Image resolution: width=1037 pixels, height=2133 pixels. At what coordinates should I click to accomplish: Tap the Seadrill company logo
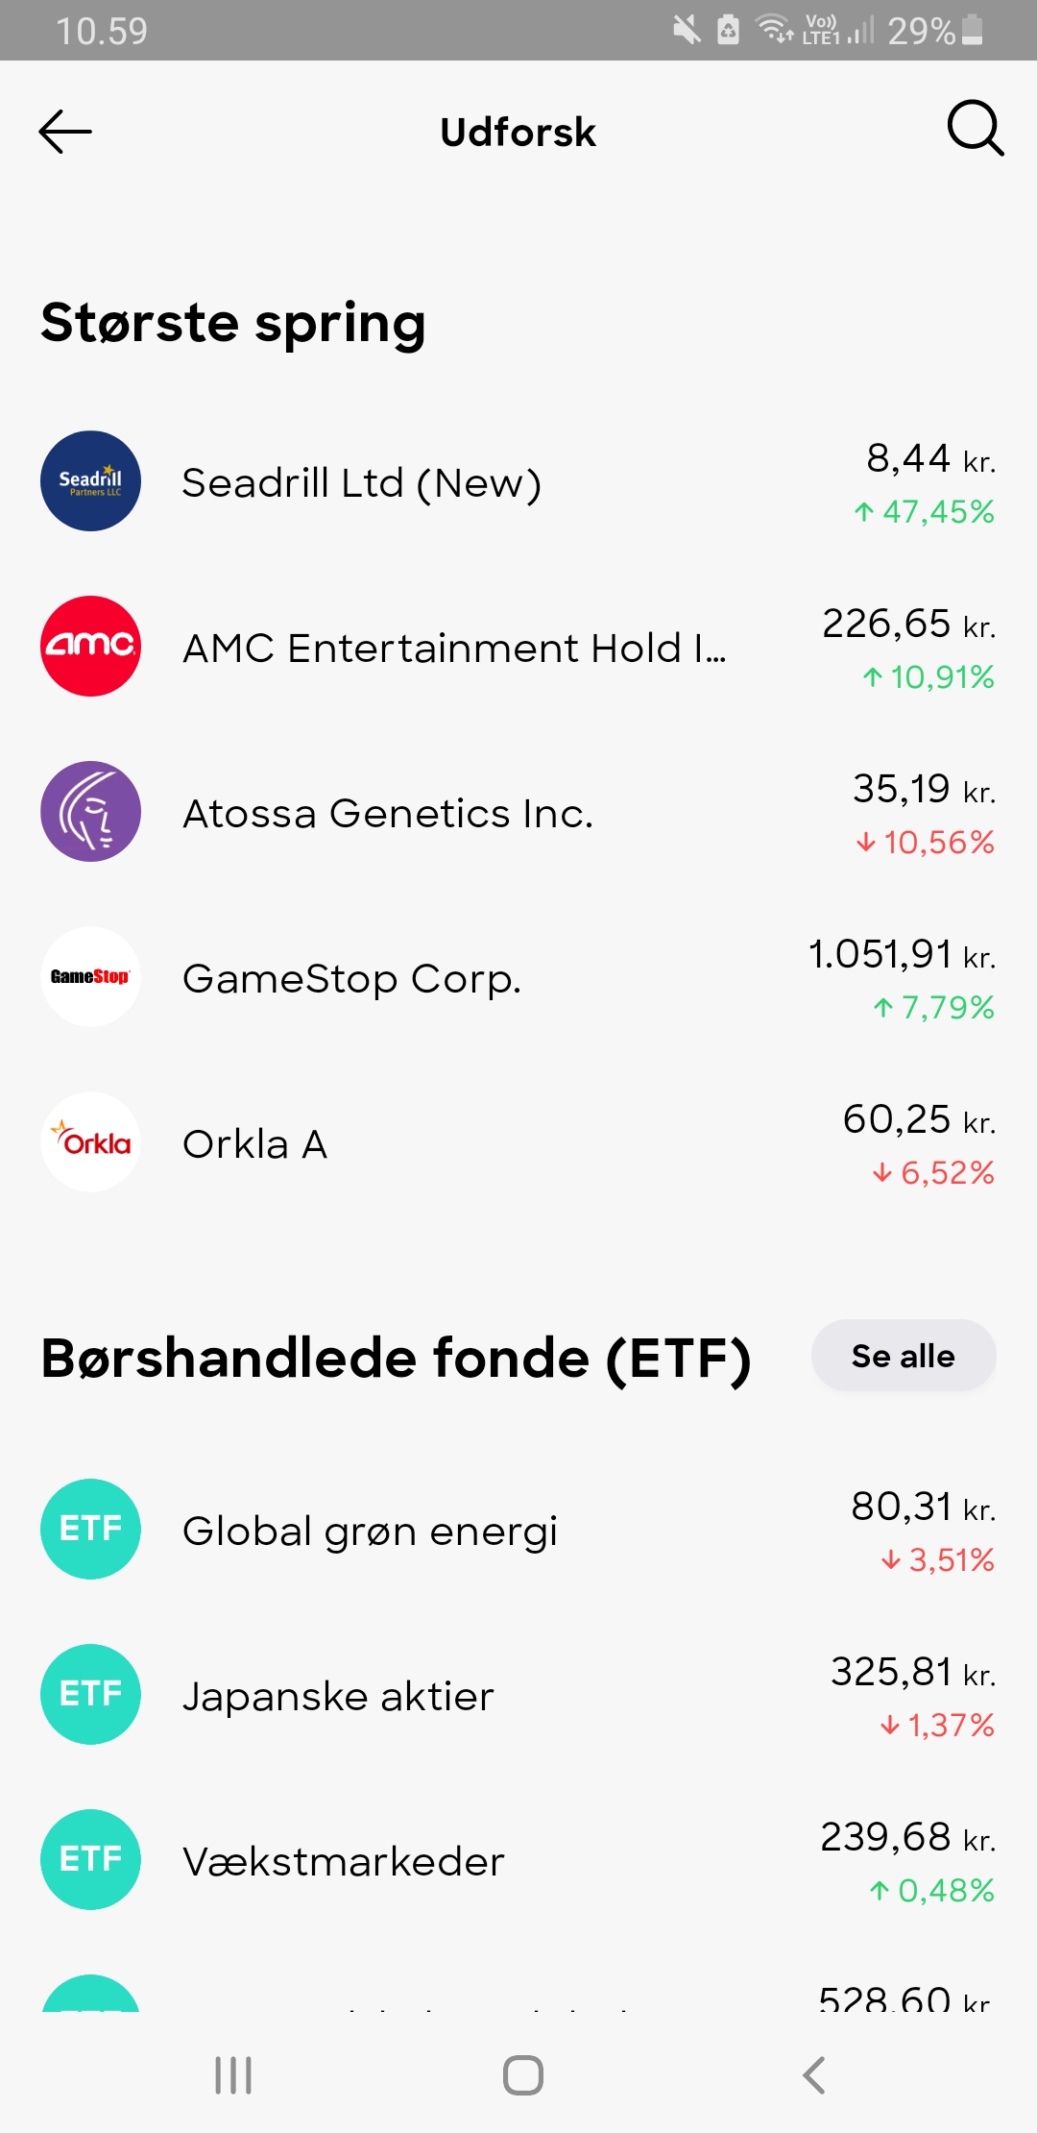(x=90, y=481)
